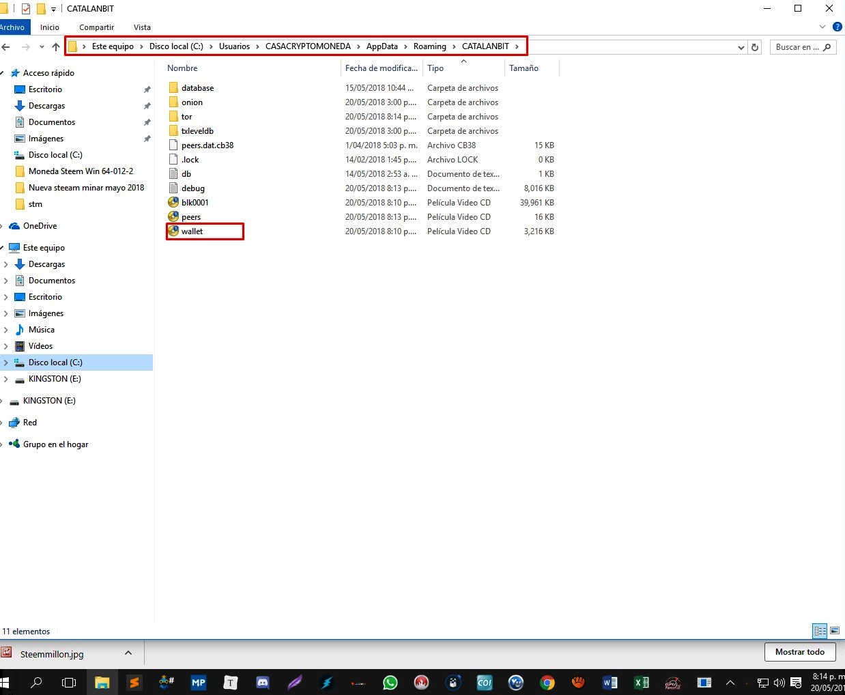This screenshot has height=695, width=845.
Task: Click the Usuarios breadcrumb segment
Action: [234, 46]
